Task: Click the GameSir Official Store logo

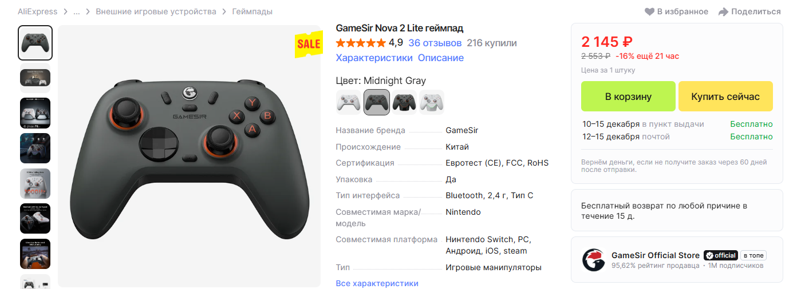Action: (x=594, y=260)
